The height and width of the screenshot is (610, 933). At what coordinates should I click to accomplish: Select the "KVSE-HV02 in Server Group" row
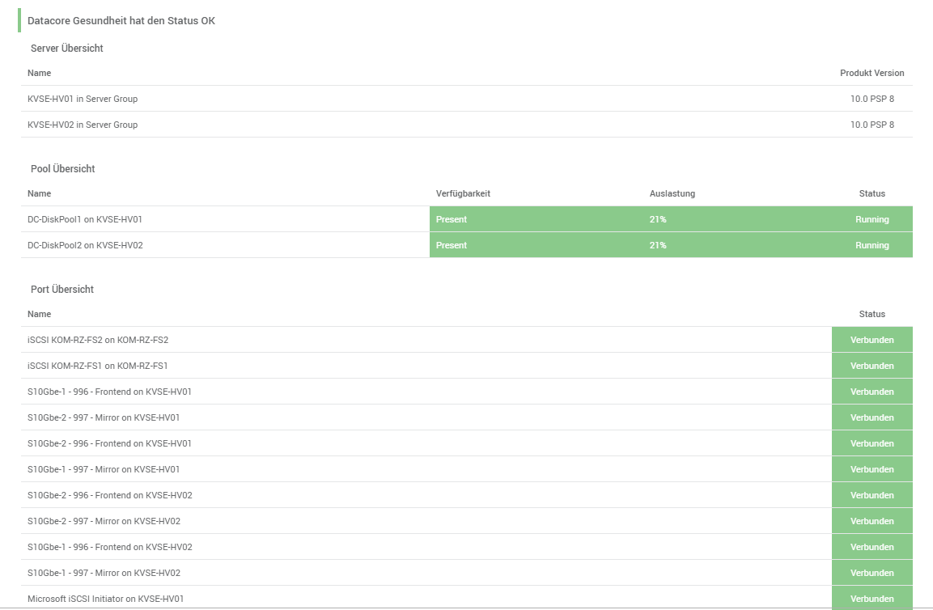83,125
